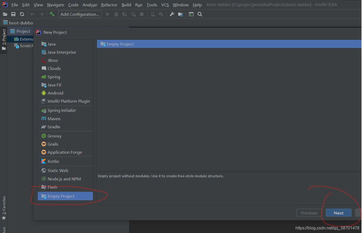Select JBoss project type
The width and height of the screenshot is (362, 233).
click(x=65, y=60)
